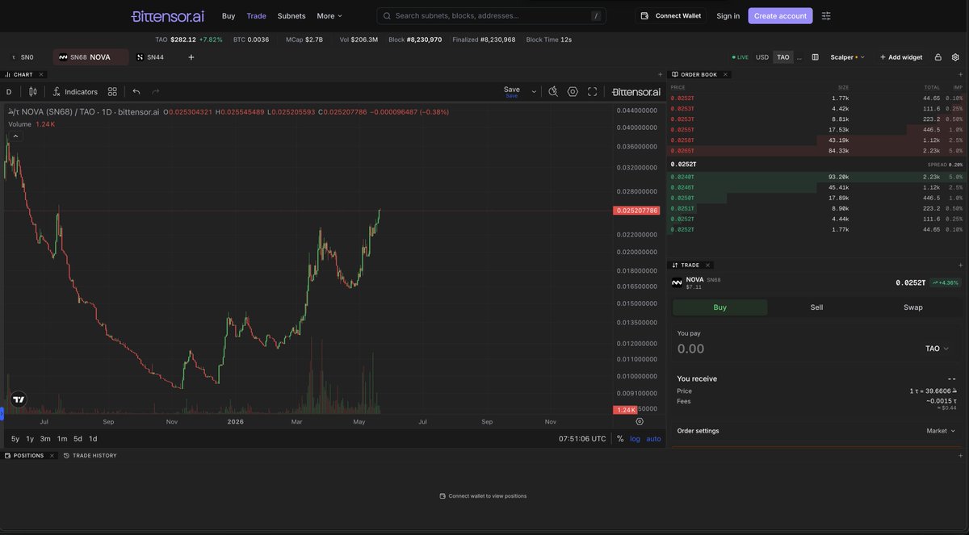The image size is (969, 535).
Task: Select the Buy side toggle
Action: 720,307
